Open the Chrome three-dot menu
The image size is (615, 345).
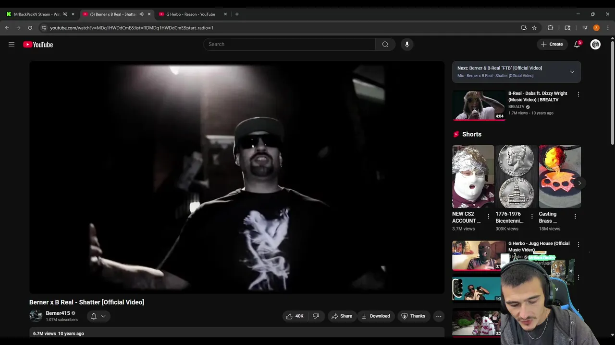point(608,28)
